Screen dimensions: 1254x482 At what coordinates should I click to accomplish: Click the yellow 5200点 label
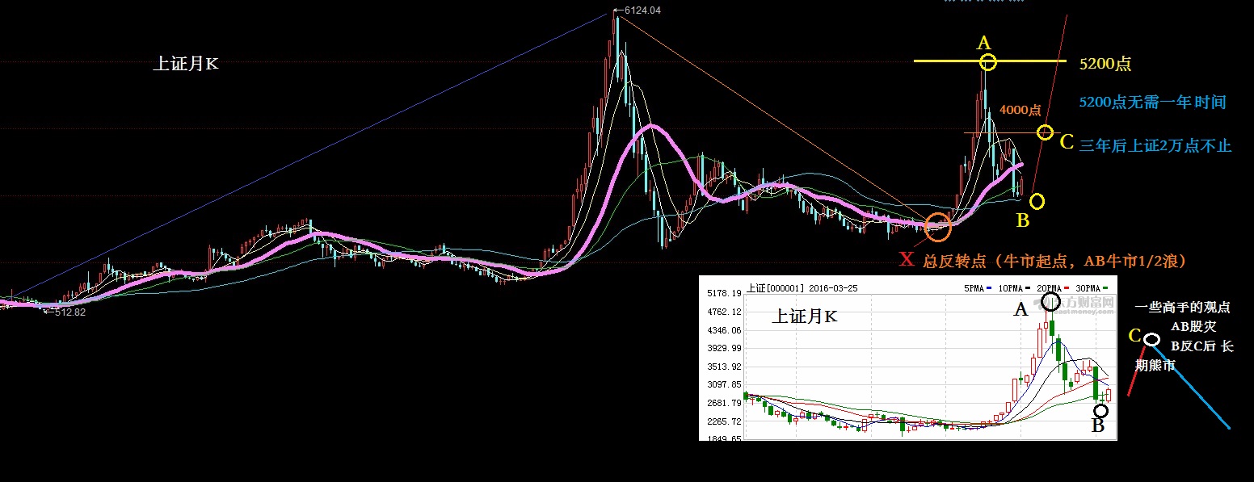pos(1105,65)
